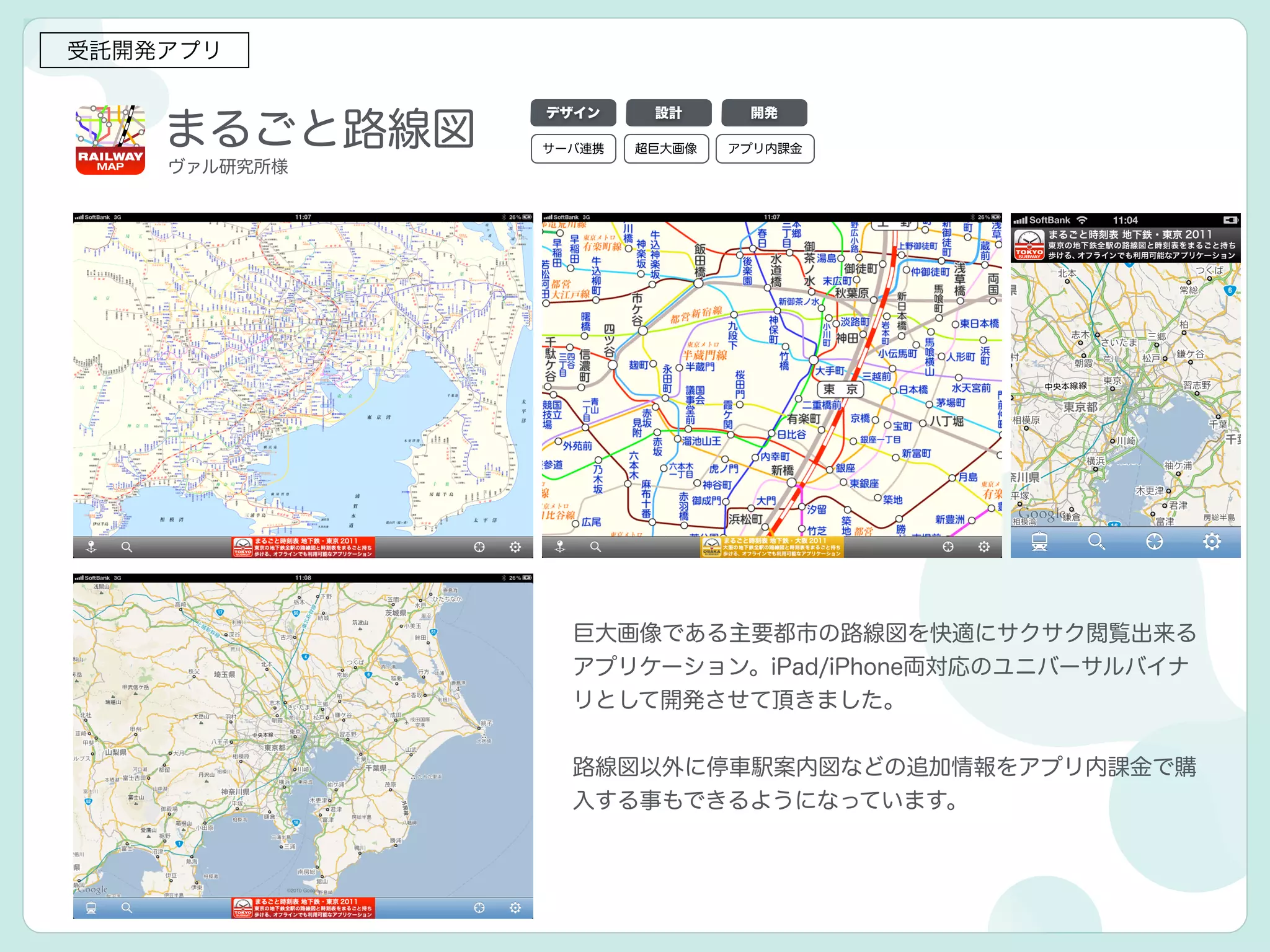Click 浜松町 station on subway map
The image size is (1270, 952).
[745, 519]
